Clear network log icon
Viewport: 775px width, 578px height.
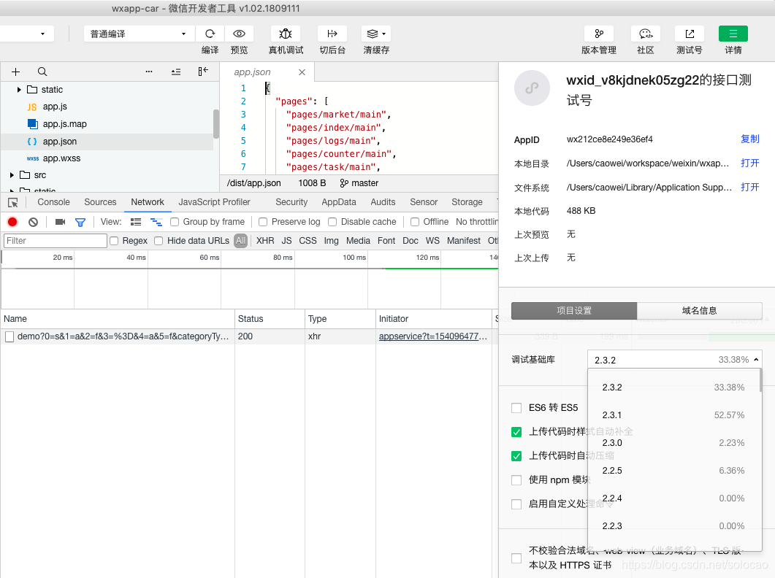pyautogui.click(x=33, y=222)
